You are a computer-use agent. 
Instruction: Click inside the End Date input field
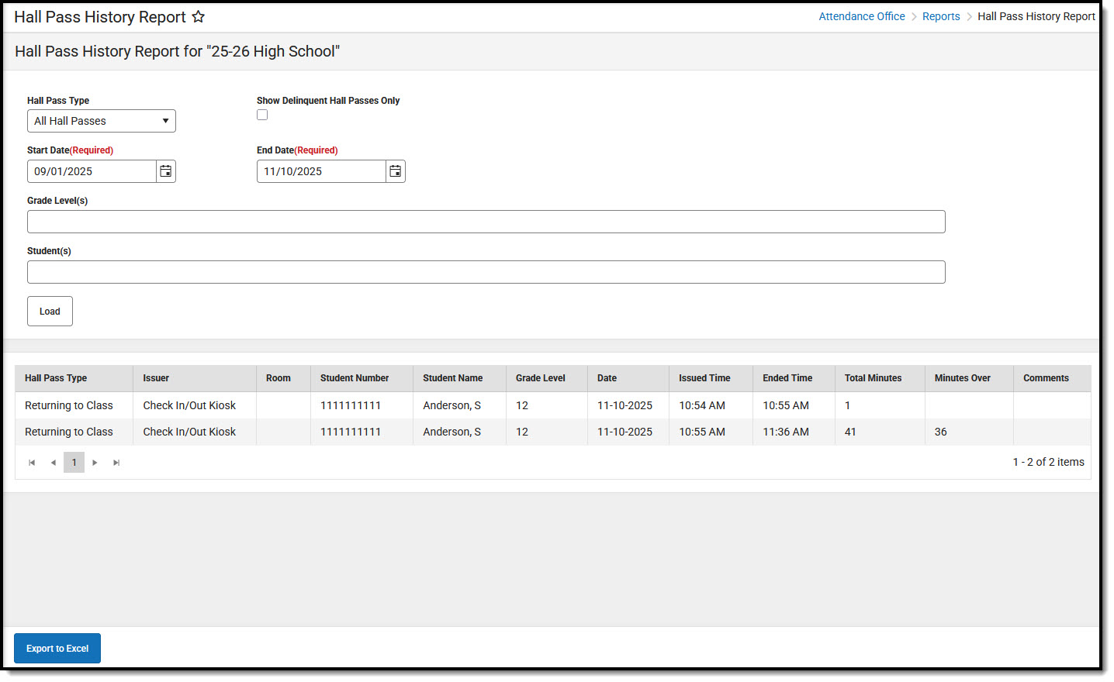point(320,170)
